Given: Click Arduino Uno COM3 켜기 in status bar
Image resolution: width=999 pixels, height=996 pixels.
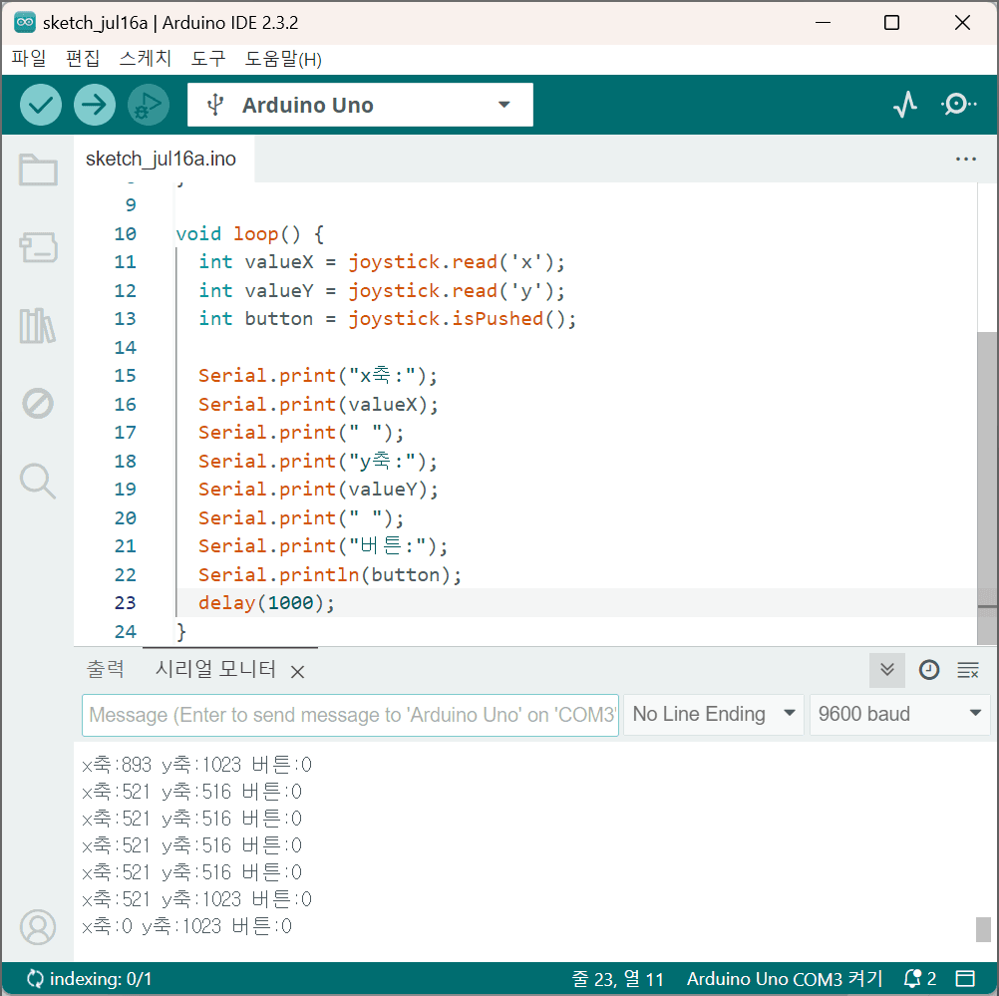Looking at the screenshot, I should coord(785,979).
